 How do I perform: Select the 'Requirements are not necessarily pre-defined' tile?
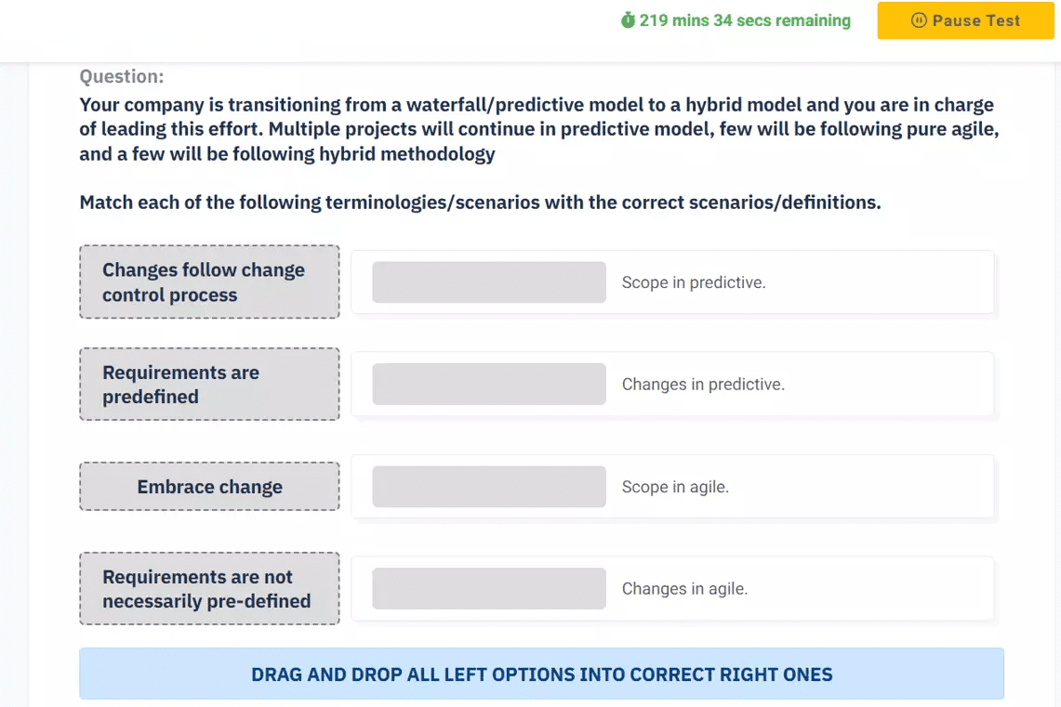(x=209, y=588)
